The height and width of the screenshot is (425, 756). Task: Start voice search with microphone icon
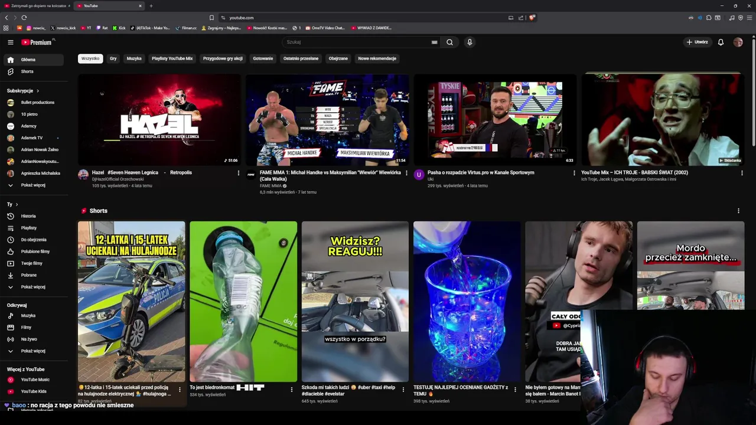pyautogui.click(x=470, y=42)
